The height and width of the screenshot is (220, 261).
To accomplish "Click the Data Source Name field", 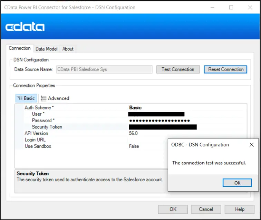I will (104, 69).
